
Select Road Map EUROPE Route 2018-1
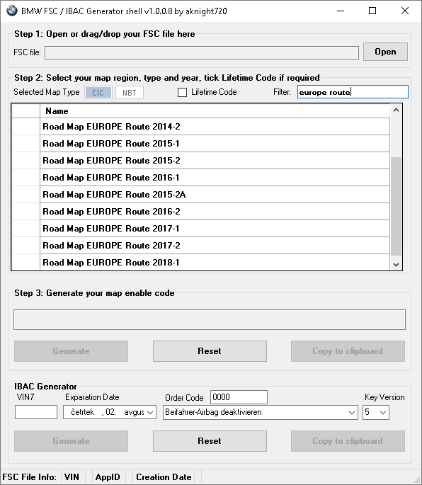pyautogui.click(x=215, y=262)
